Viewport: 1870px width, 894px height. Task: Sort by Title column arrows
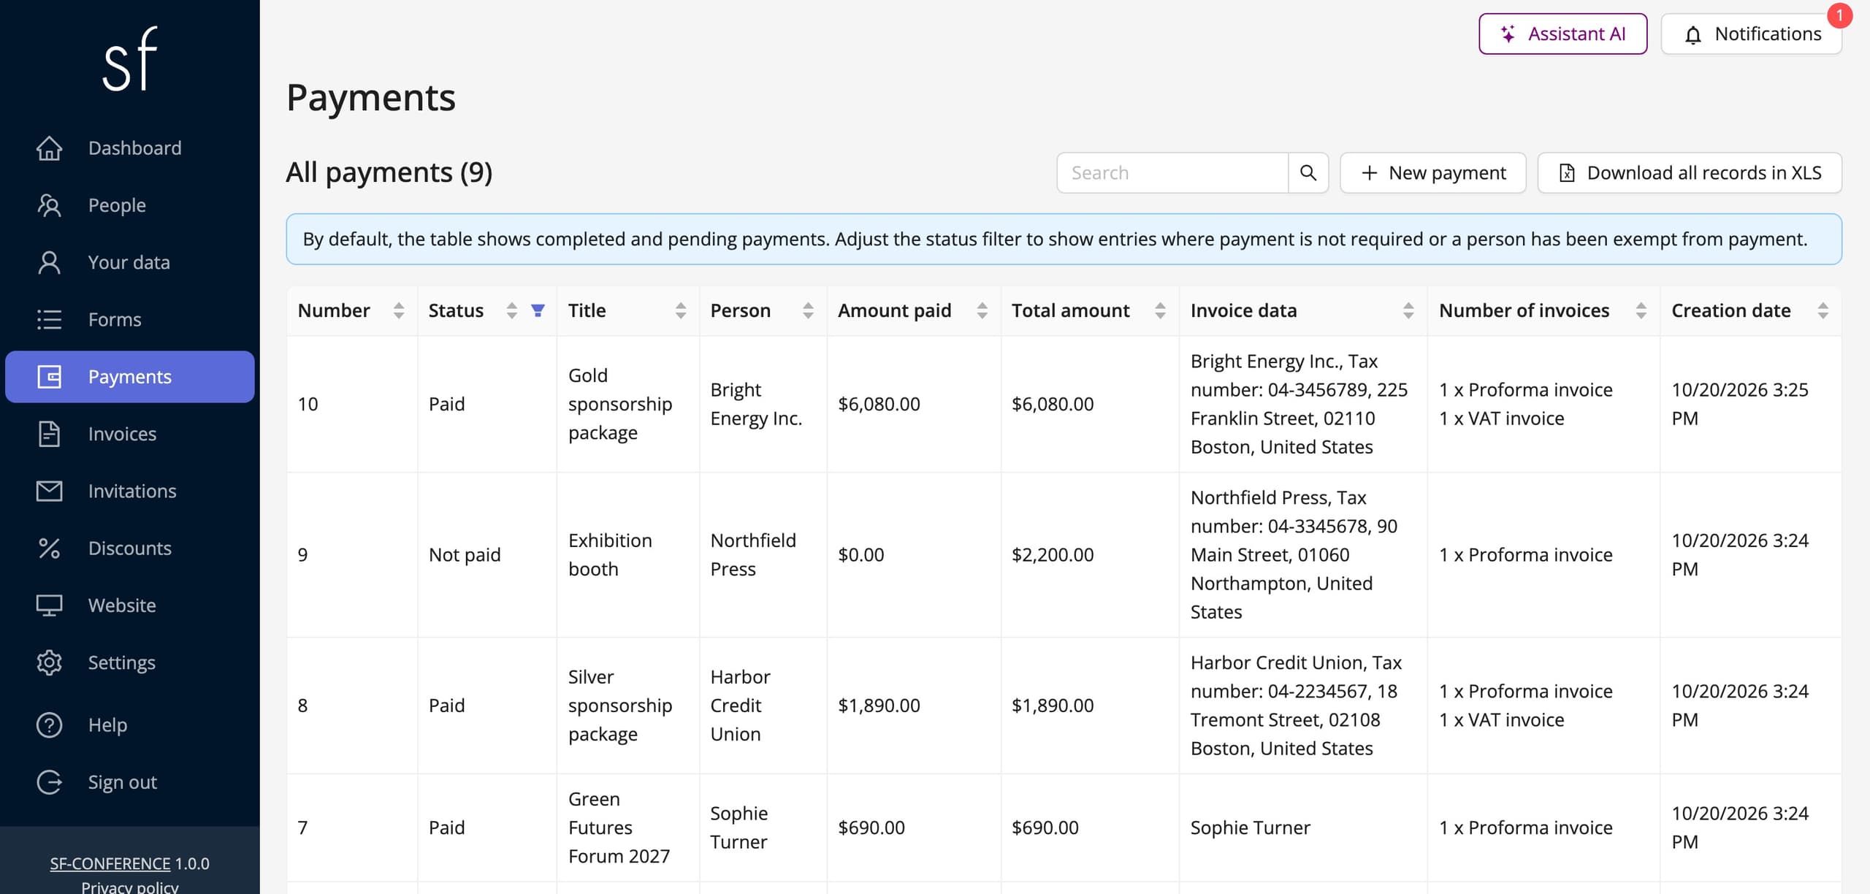click(681, 310)
